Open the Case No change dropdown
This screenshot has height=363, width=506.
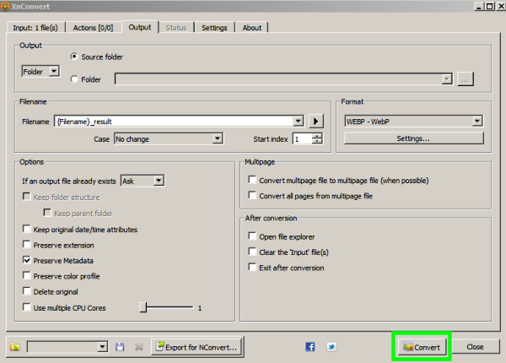click(x=169, y=139)
